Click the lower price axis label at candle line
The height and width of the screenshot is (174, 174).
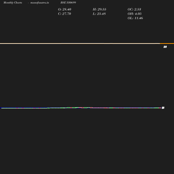tap(163, 108)
